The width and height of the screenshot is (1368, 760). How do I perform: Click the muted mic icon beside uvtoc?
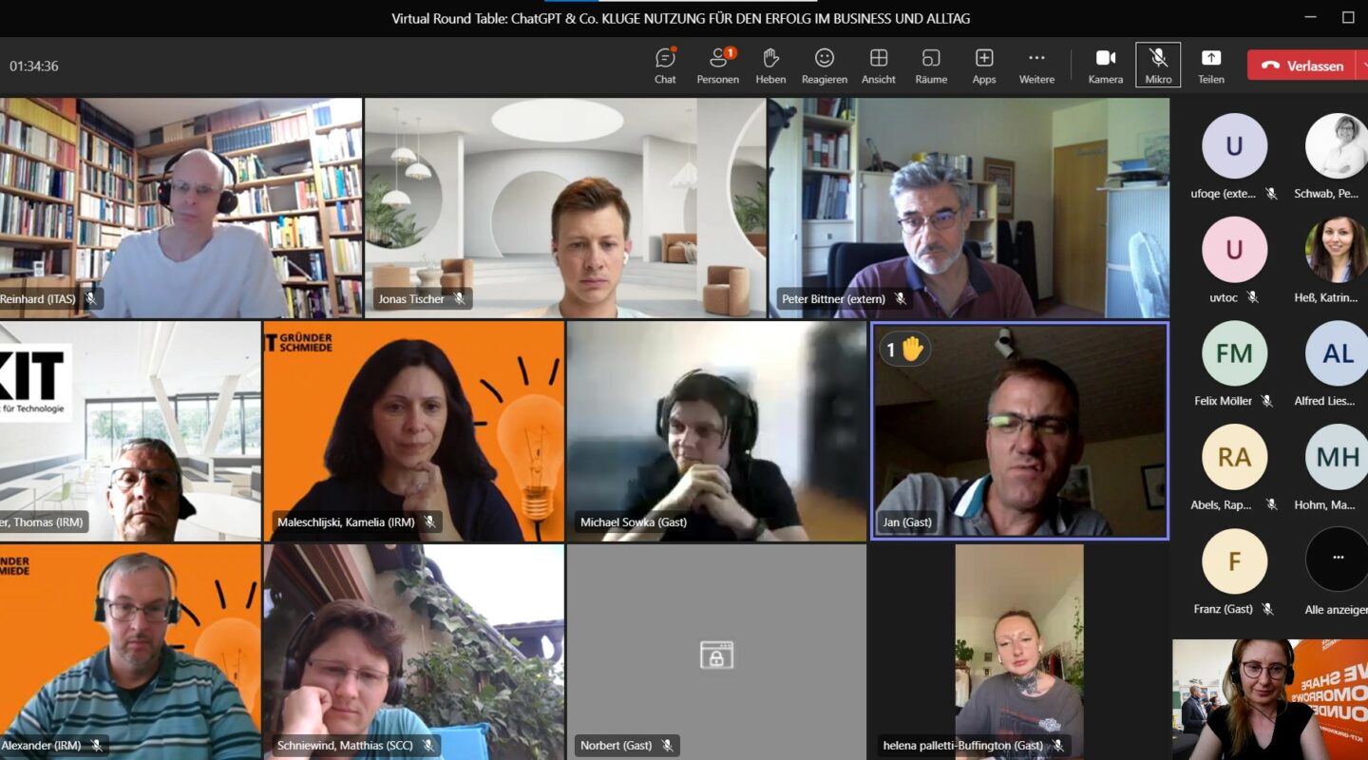(x=1252, y=297)
